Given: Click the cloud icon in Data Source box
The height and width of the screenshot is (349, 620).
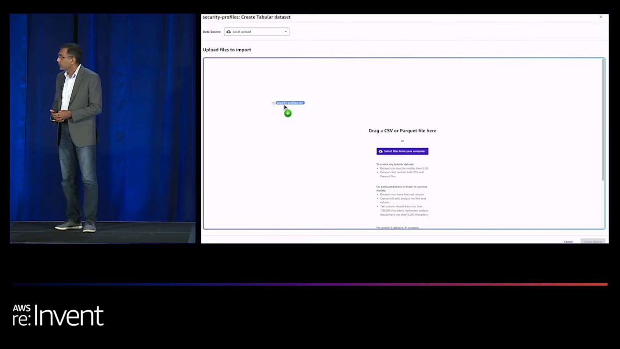Looking at the screenshot, I should (229, 32).
